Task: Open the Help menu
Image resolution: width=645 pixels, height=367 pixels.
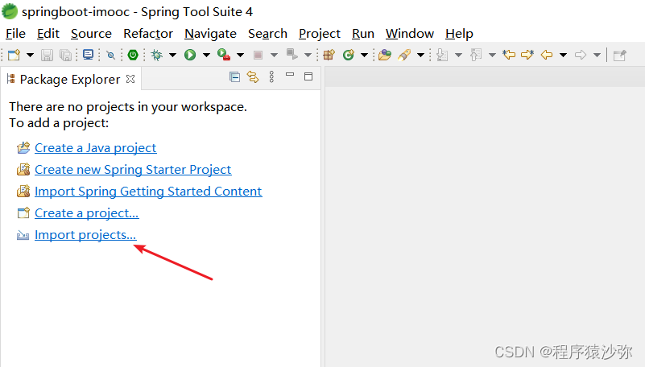Action: [x=459, y=34]
